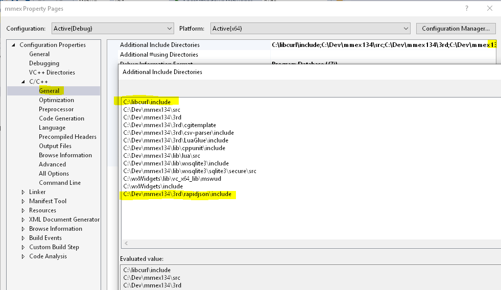Expand the Custom Build Step node
The height and width of the screenshot is (290, 501).
click(x=23, y=247)
